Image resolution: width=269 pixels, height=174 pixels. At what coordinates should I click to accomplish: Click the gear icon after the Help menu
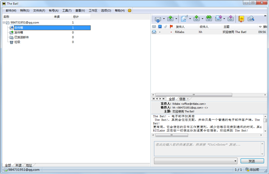[x=130, y=10]
